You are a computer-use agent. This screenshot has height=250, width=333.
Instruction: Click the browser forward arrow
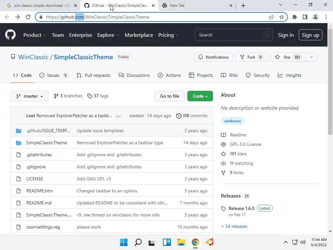point(18,17)
